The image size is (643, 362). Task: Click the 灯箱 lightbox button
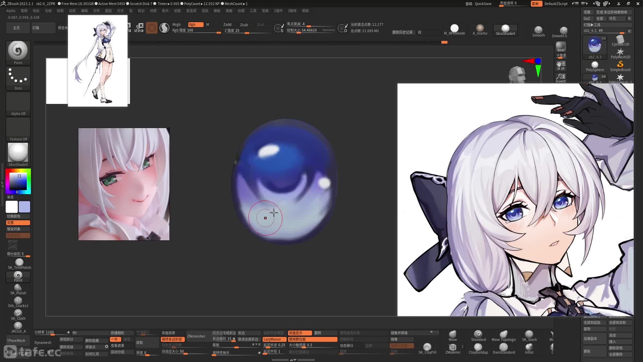[x=44, y=28]
